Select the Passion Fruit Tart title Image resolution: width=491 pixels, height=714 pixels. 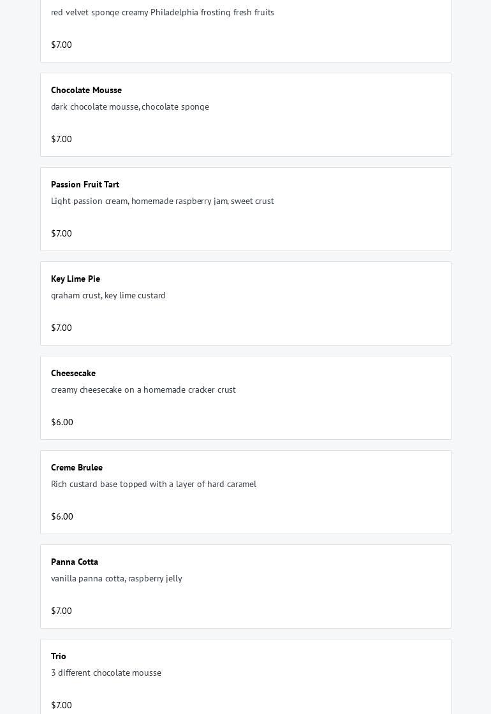pos(85,184)
